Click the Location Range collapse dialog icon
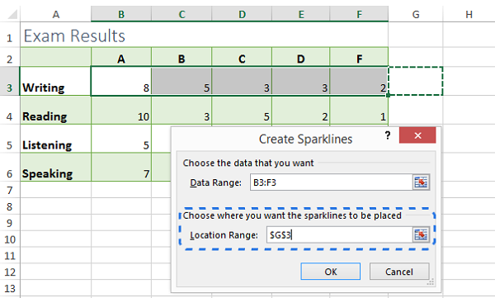The height and width of the screenshot is (298, 495). coord(421,234)
